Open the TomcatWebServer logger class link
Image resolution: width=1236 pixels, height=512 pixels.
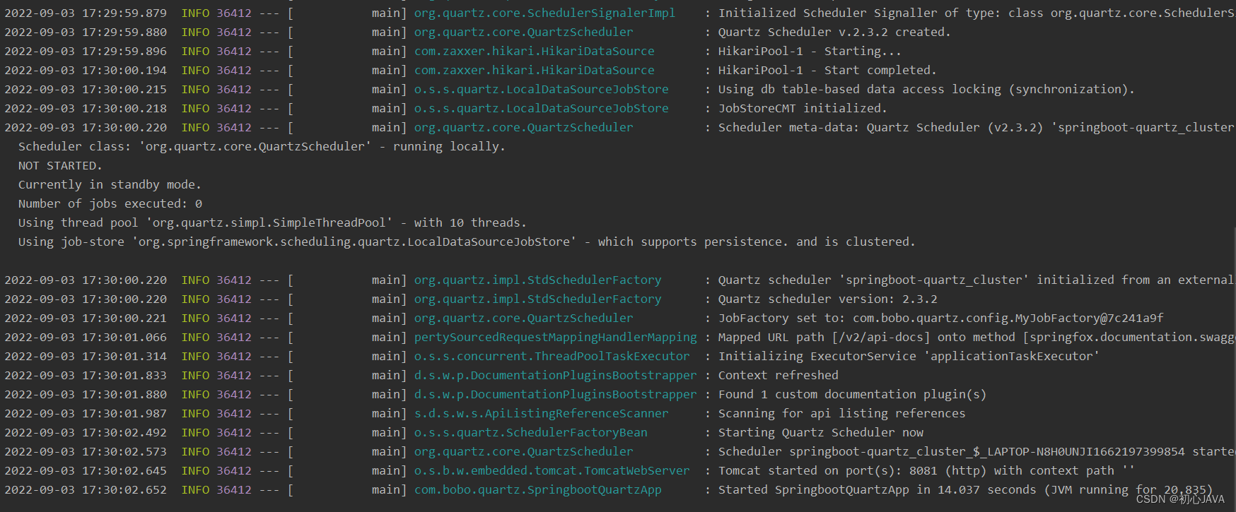pos(552,471)
